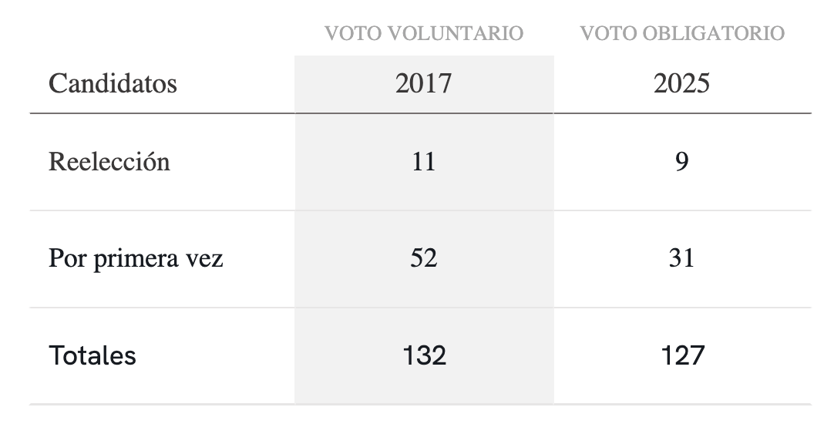Click the value 9 for Reelección 2025
The height and width of the screenshot is (424, 834).
coord(682,162)
